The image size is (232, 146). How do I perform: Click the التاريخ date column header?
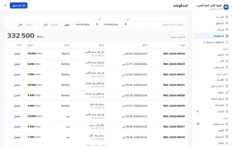click(x=145, y=45)
